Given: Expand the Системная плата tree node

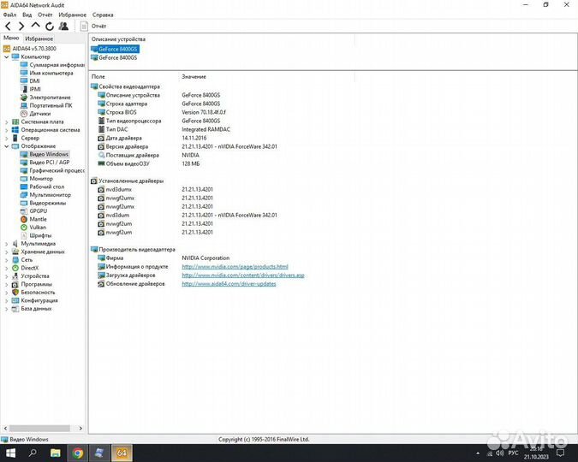Looking at the screenshot, I should (7, 121).
